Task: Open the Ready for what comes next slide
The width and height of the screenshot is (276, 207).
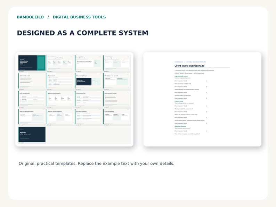Action: click(32, 134)
